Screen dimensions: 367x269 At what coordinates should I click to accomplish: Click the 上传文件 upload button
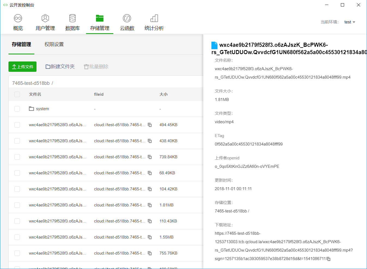22,67
